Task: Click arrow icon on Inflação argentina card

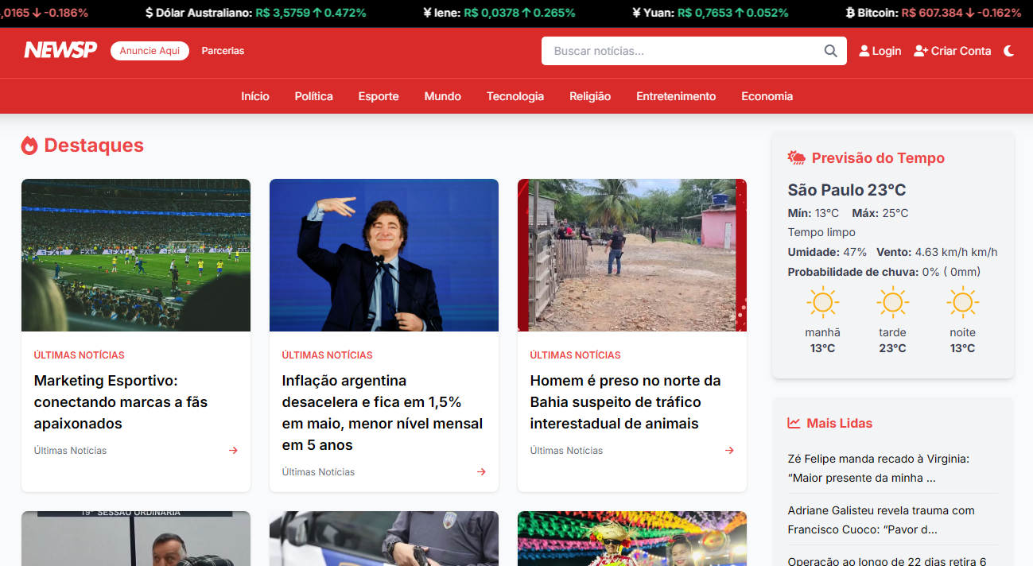Action: pyautogui.click(x=481, y=472)
